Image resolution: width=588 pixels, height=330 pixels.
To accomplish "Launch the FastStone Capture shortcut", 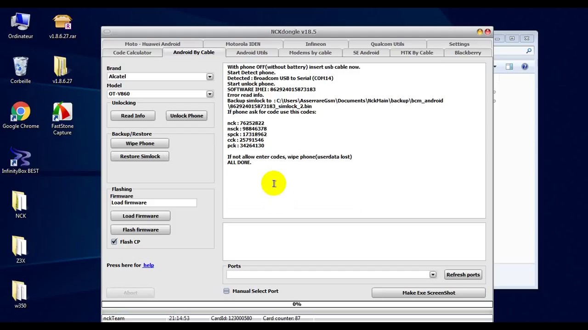I will pos(62,118).
